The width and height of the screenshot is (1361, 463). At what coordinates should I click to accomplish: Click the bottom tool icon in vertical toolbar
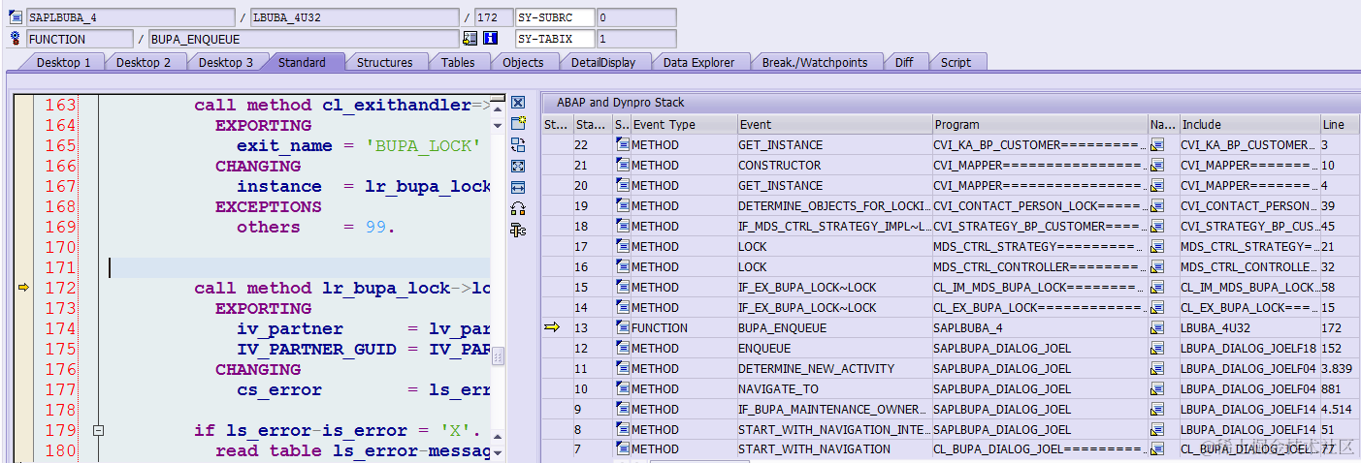tap(518, 230)
